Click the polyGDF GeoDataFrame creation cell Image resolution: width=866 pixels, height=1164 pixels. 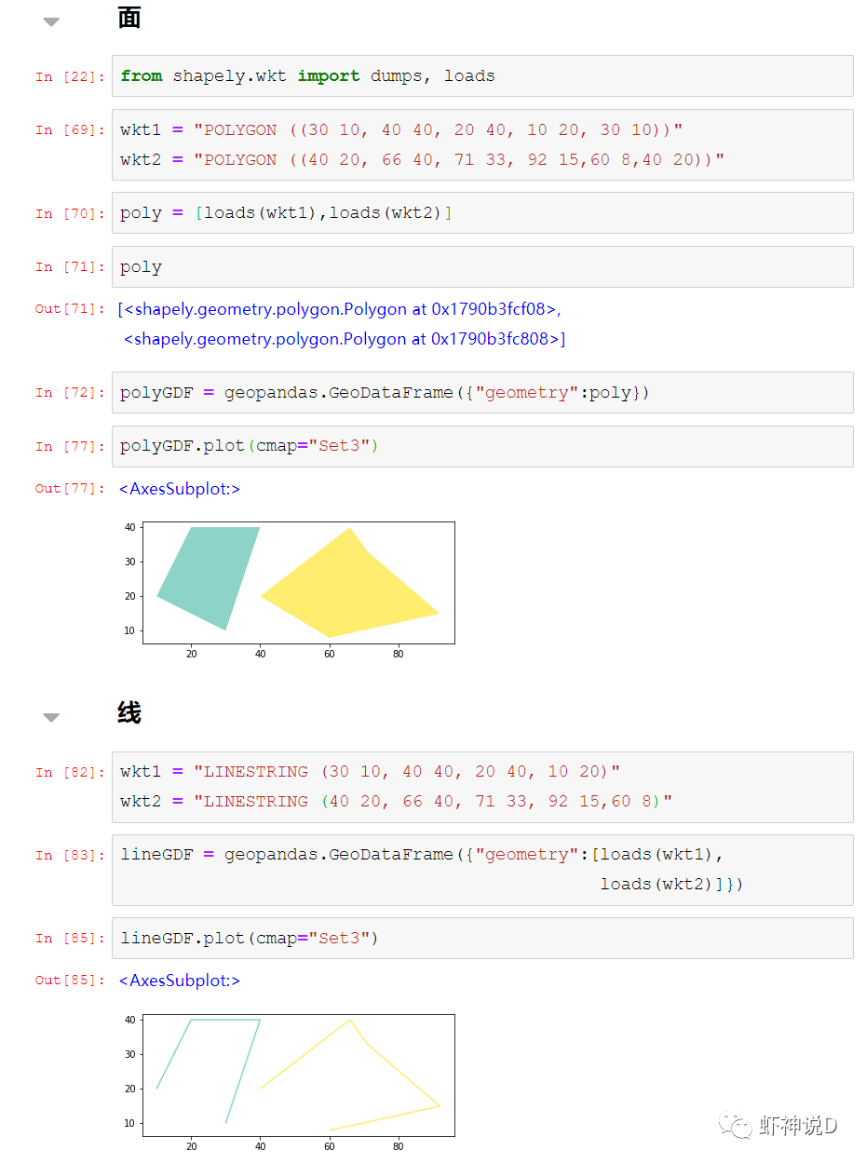[482, 393]
